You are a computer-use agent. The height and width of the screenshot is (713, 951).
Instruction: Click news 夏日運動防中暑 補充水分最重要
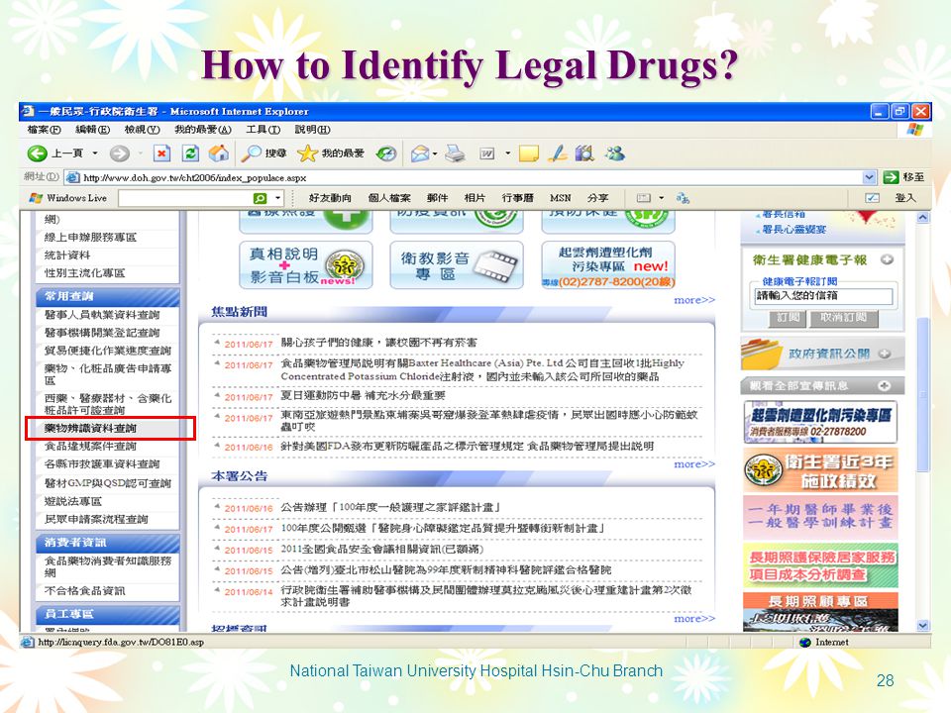click(x=363, y=396)
